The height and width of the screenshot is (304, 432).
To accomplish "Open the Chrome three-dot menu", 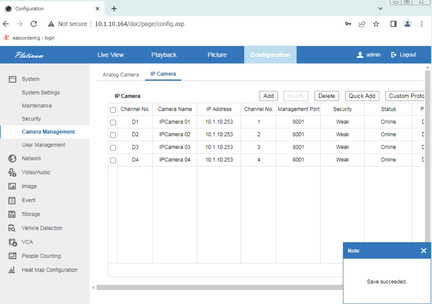I will click(x=422, y=24).
